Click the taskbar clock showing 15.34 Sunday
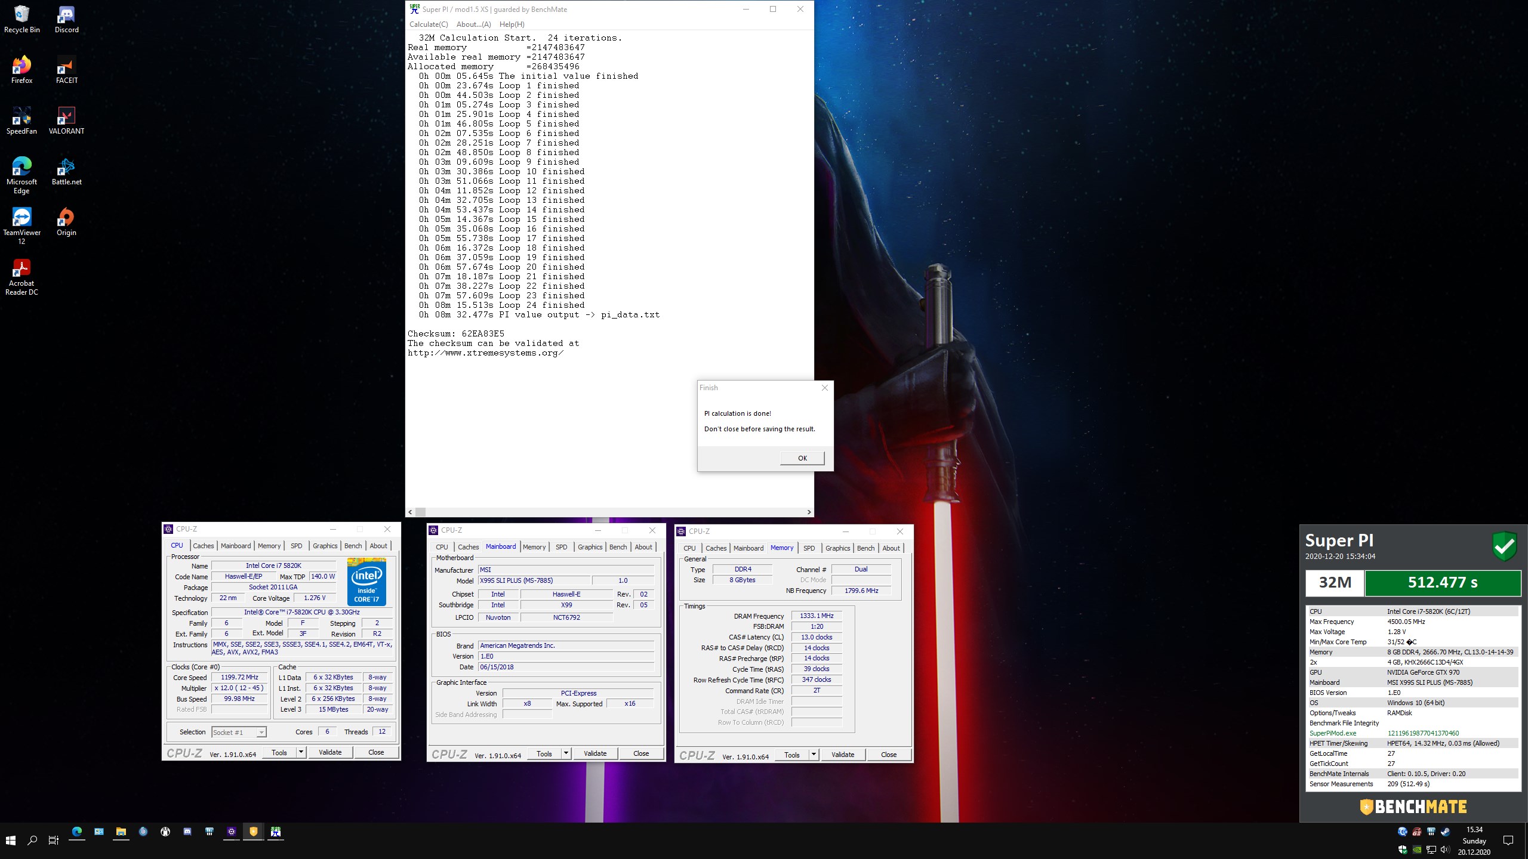Screen dimensions: 1528x859 tap(1474, 841)
